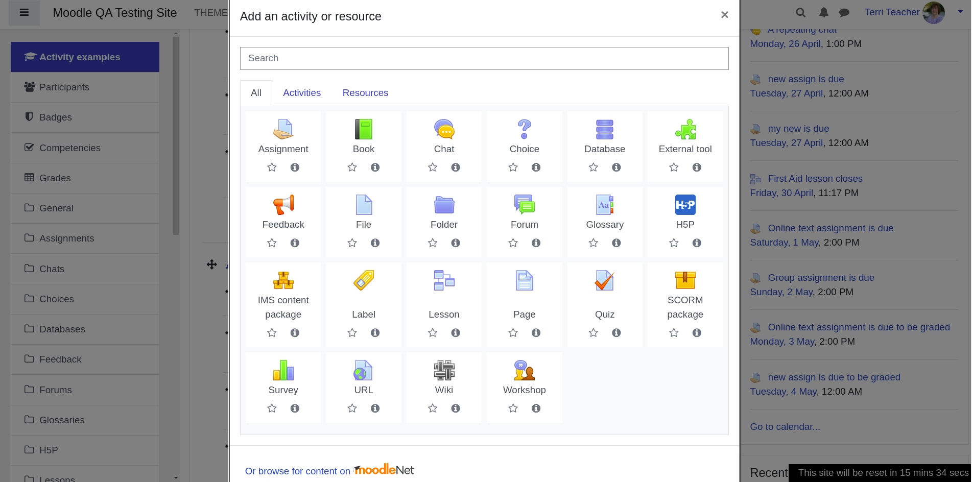Image resolution: width=972 pixels, height=482 pixels.
Task: Star the Assignment activity as favourite
Action: (272, 167)
